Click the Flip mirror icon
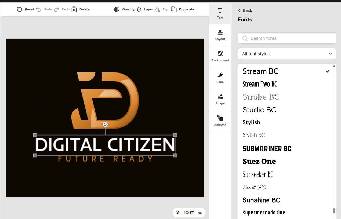Image resolution: width=341 pixels, height=219 pixels. point(157,9)
